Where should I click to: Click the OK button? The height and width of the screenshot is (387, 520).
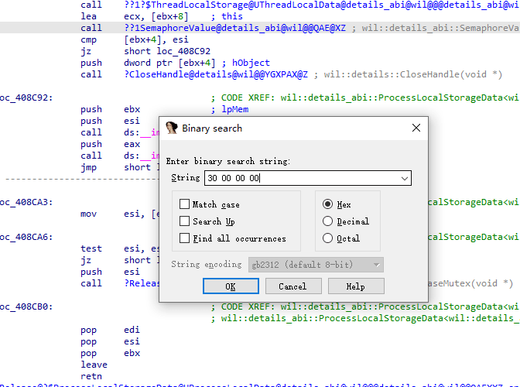click(231, 286)
